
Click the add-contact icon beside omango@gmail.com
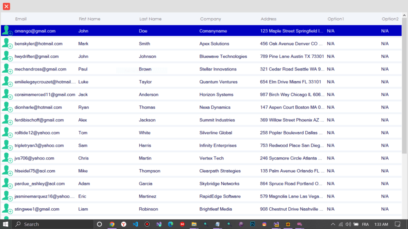pos(7,31)
